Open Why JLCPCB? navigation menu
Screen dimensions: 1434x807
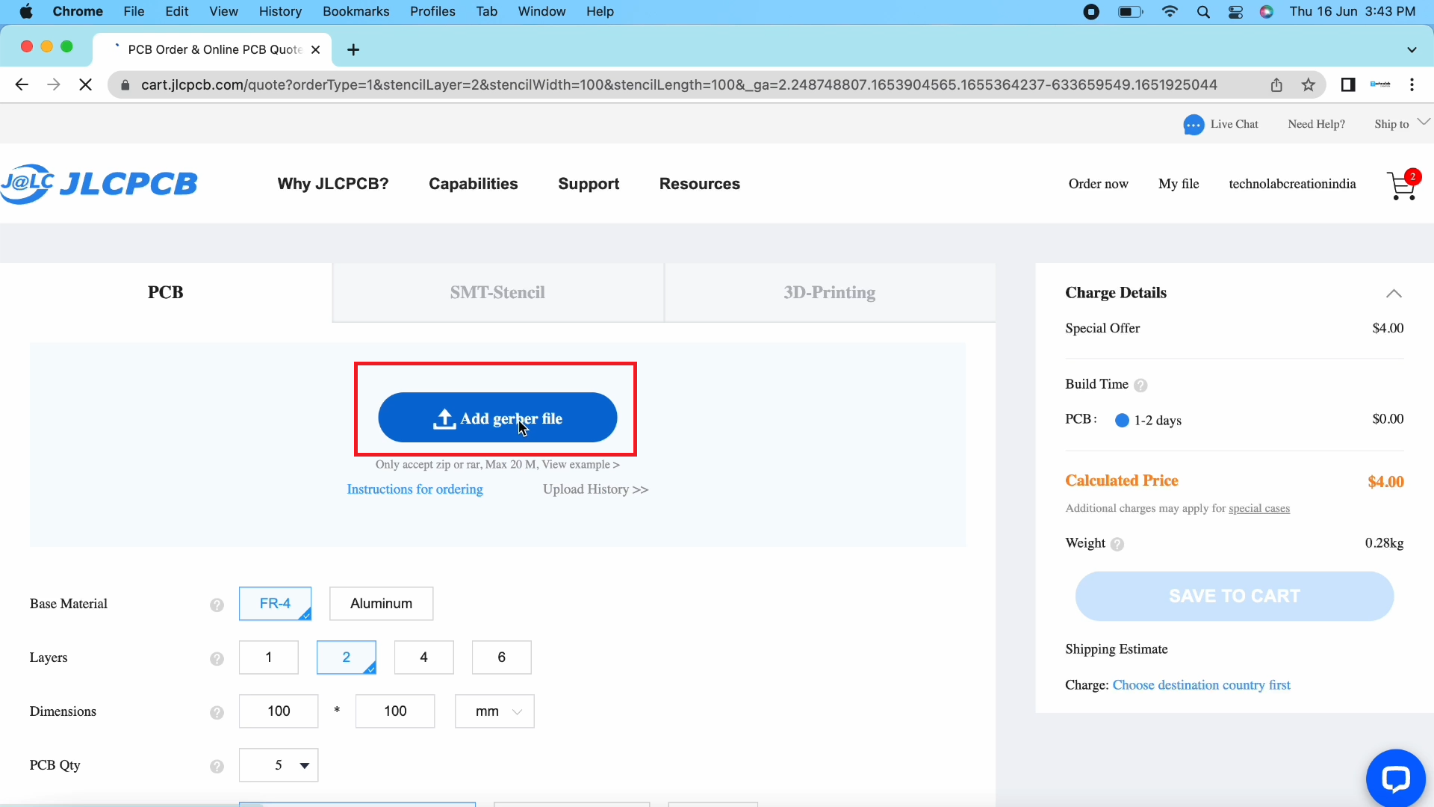pyautogui.click(x=333, y=184)
